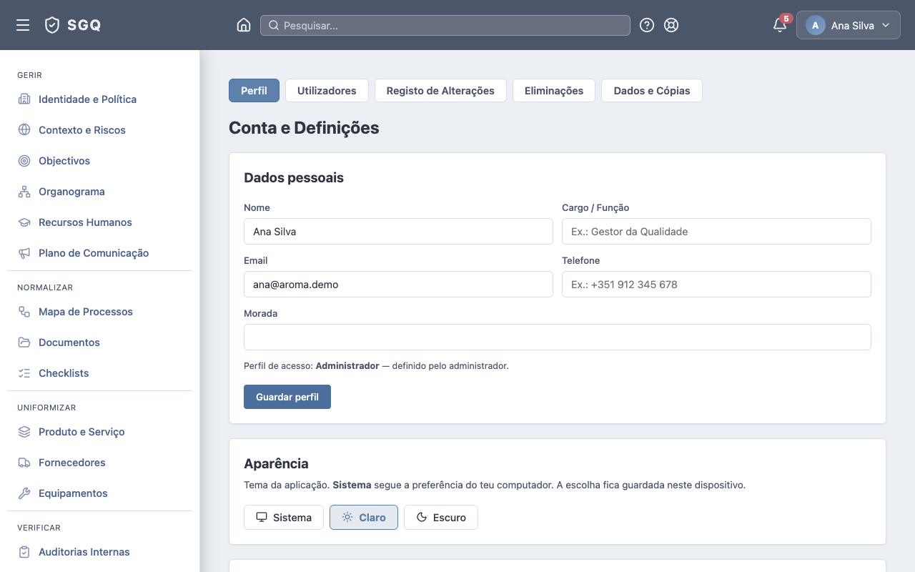Image resolution: width=915 pixels, height=572 pixels.
Task: Click the VERIFICAR sidebar group label
Action: (39, 528)
